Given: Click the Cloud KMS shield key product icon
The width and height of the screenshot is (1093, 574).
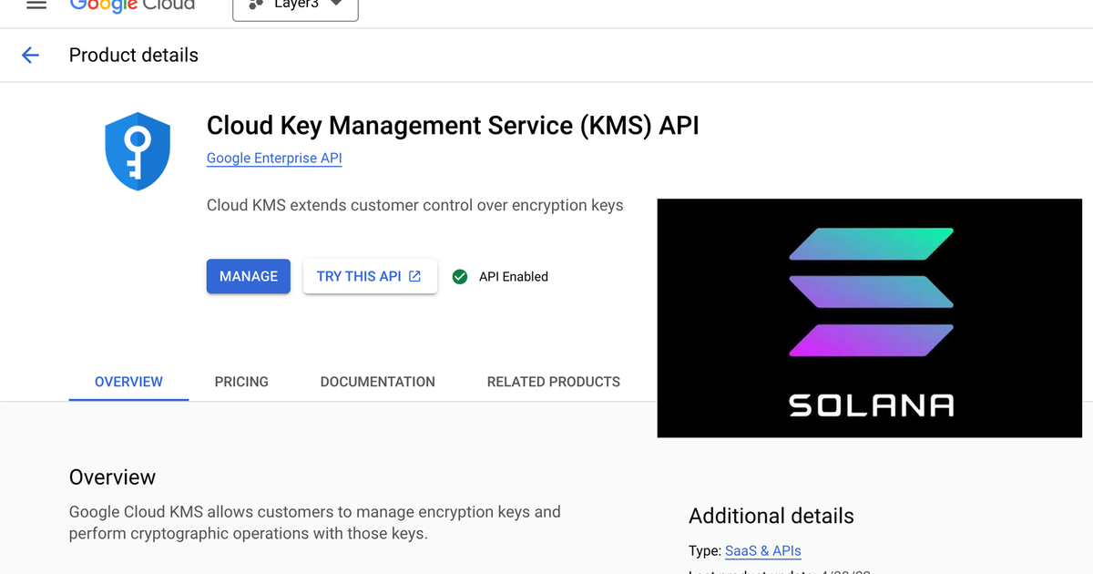Looking at the screenshot, I should coord(138,150).
